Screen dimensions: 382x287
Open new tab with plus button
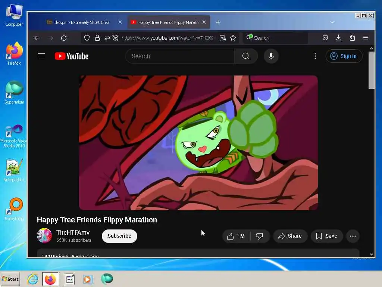click(x=218, y=22)
